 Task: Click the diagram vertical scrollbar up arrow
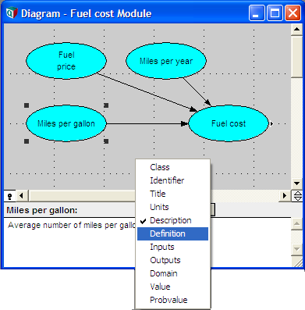click(x=297, y=29)
